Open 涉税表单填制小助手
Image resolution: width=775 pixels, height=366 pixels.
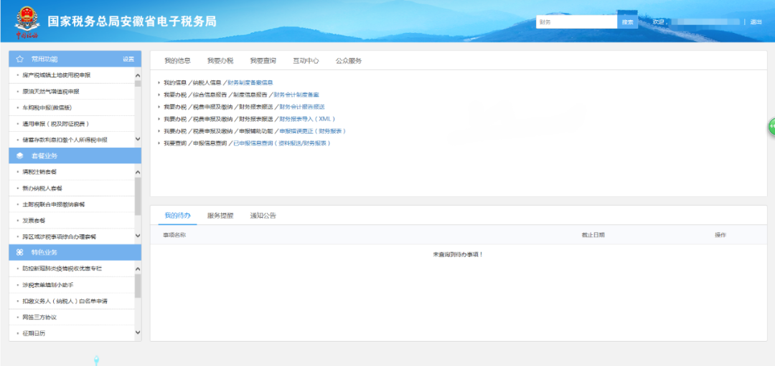48,285
